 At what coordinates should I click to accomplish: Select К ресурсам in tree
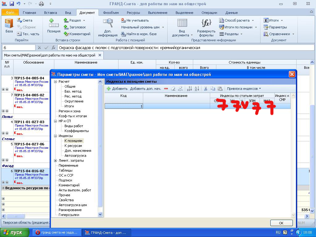pos(73,146)
